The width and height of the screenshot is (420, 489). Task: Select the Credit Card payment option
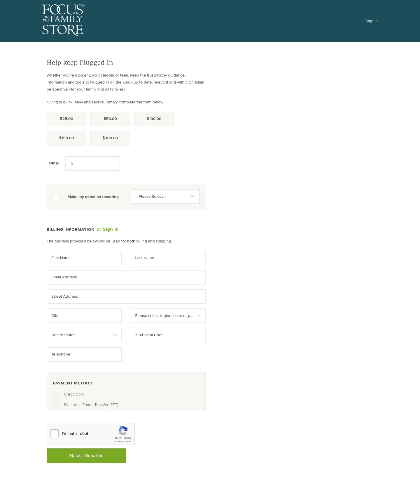click(x=56, y=394)
